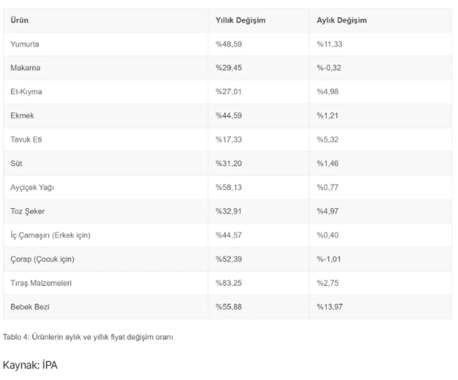This screenshot has width=458, height=380.
Task: Click Ekmek's yearly change value %44,59
Action: (x=228, y=116)
